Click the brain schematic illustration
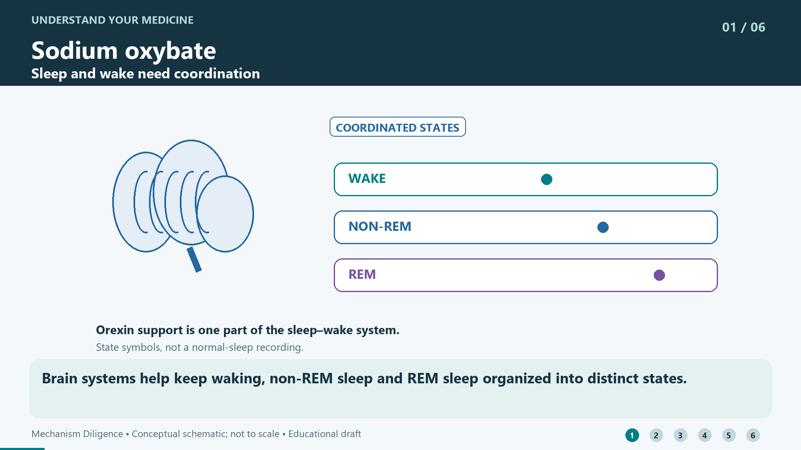801x450 pixels. pyautogui.click(x=183, y=206)
